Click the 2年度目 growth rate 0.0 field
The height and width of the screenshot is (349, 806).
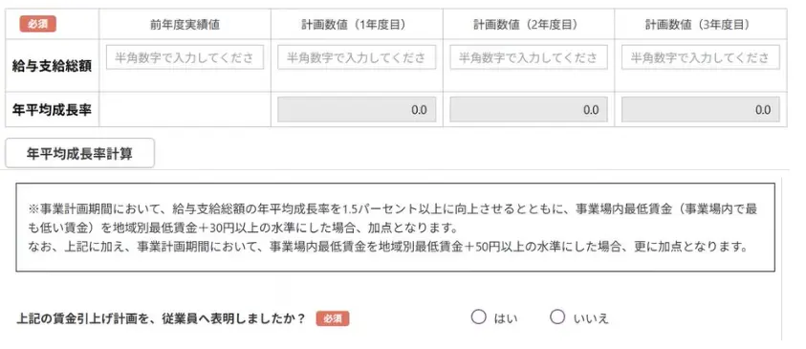pyautogui.click(x=529, y=109)
